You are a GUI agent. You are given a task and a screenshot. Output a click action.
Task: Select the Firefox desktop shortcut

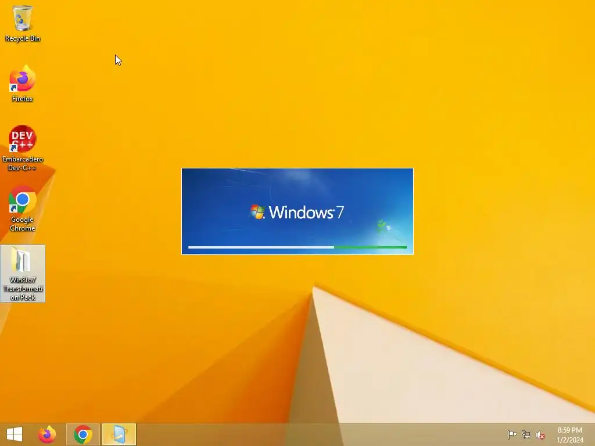click(x=23, y=84)
